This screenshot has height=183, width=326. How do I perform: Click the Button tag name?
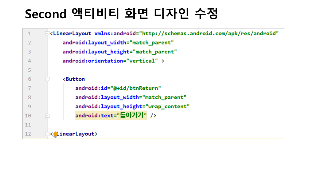[x=75, y=79]
